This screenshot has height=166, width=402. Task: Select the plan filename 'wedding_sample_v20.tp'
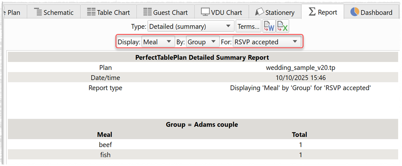[300, 68]
